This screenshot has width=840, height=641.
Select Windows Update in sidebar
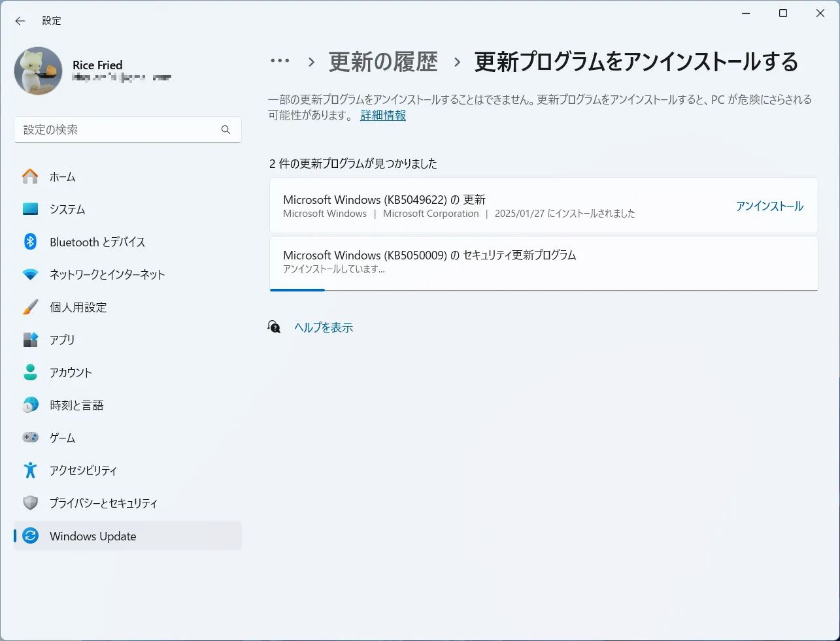[127, 536]
